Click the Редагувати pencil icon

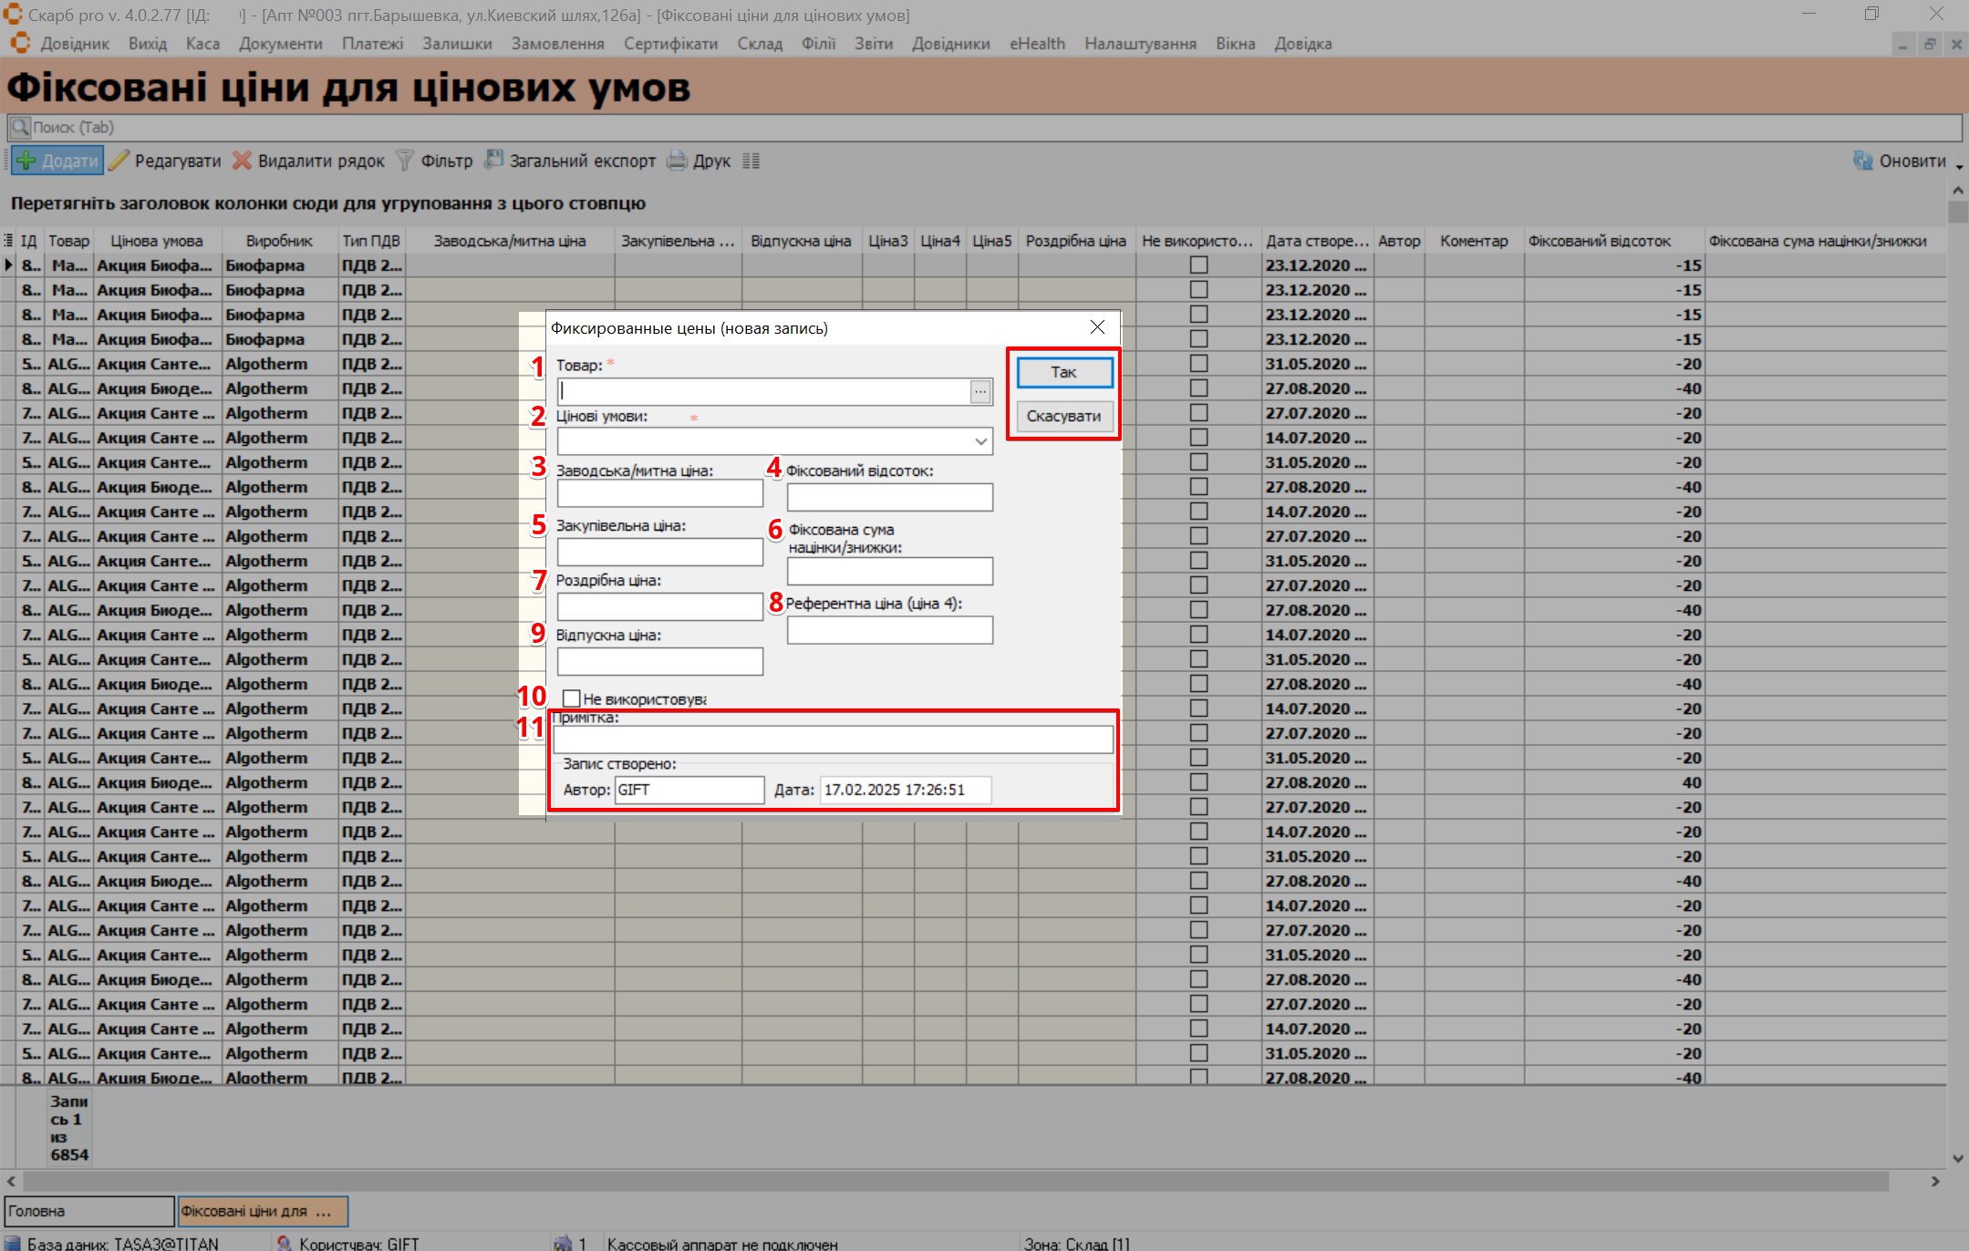(x=119, y=160)
